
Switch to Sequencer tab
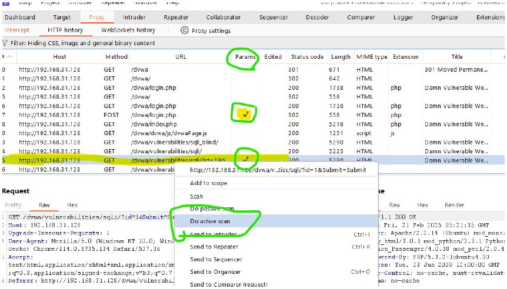pyautogui.click(x=273, y=17)
